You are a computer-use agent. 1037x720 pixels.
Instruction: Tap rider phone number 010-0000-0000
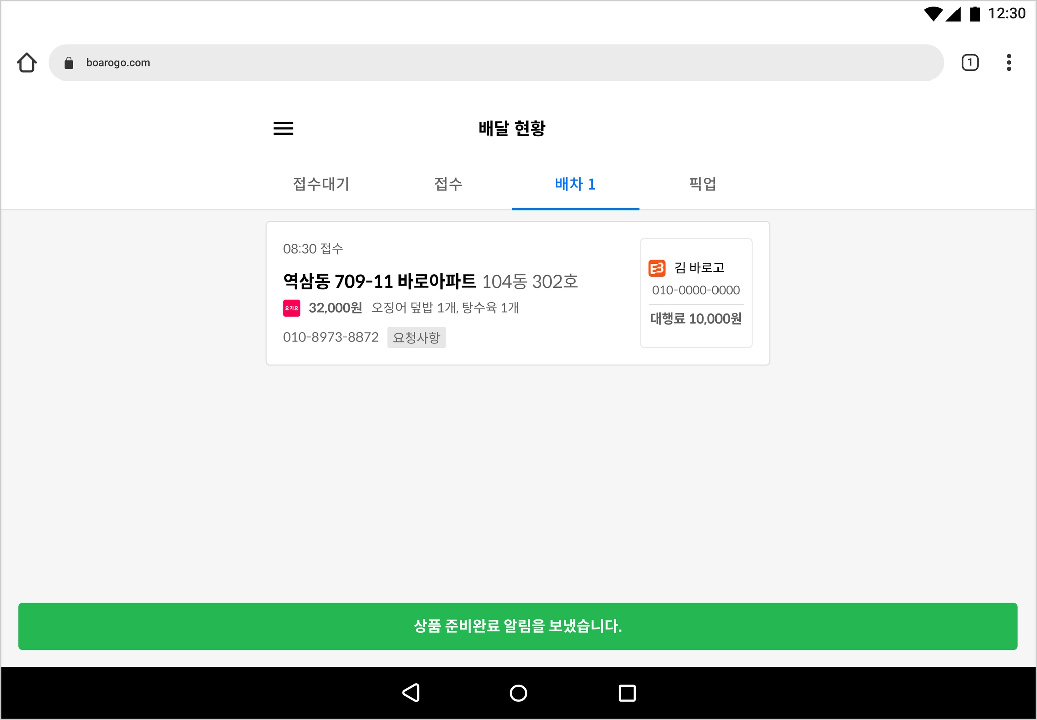[x=696, y=290]
